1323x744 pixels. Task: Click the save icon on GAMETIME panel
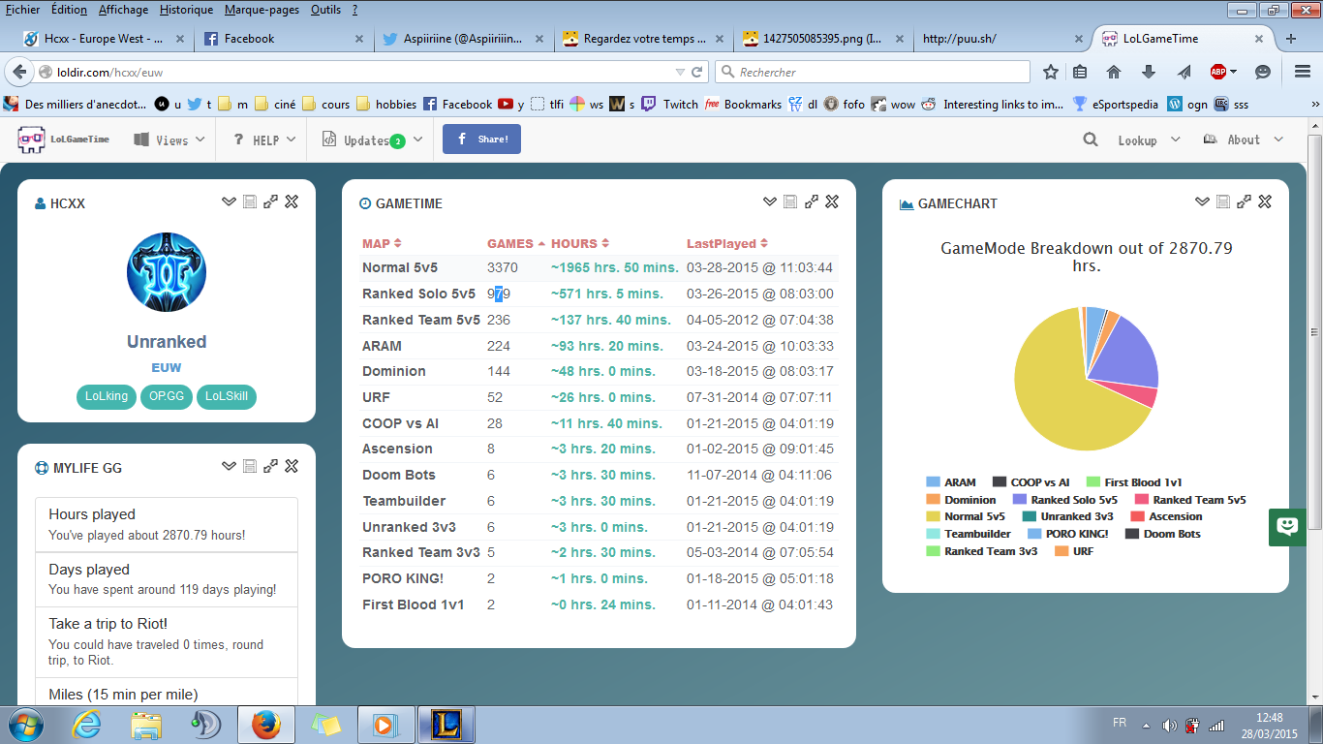click(x=790, y=201)
